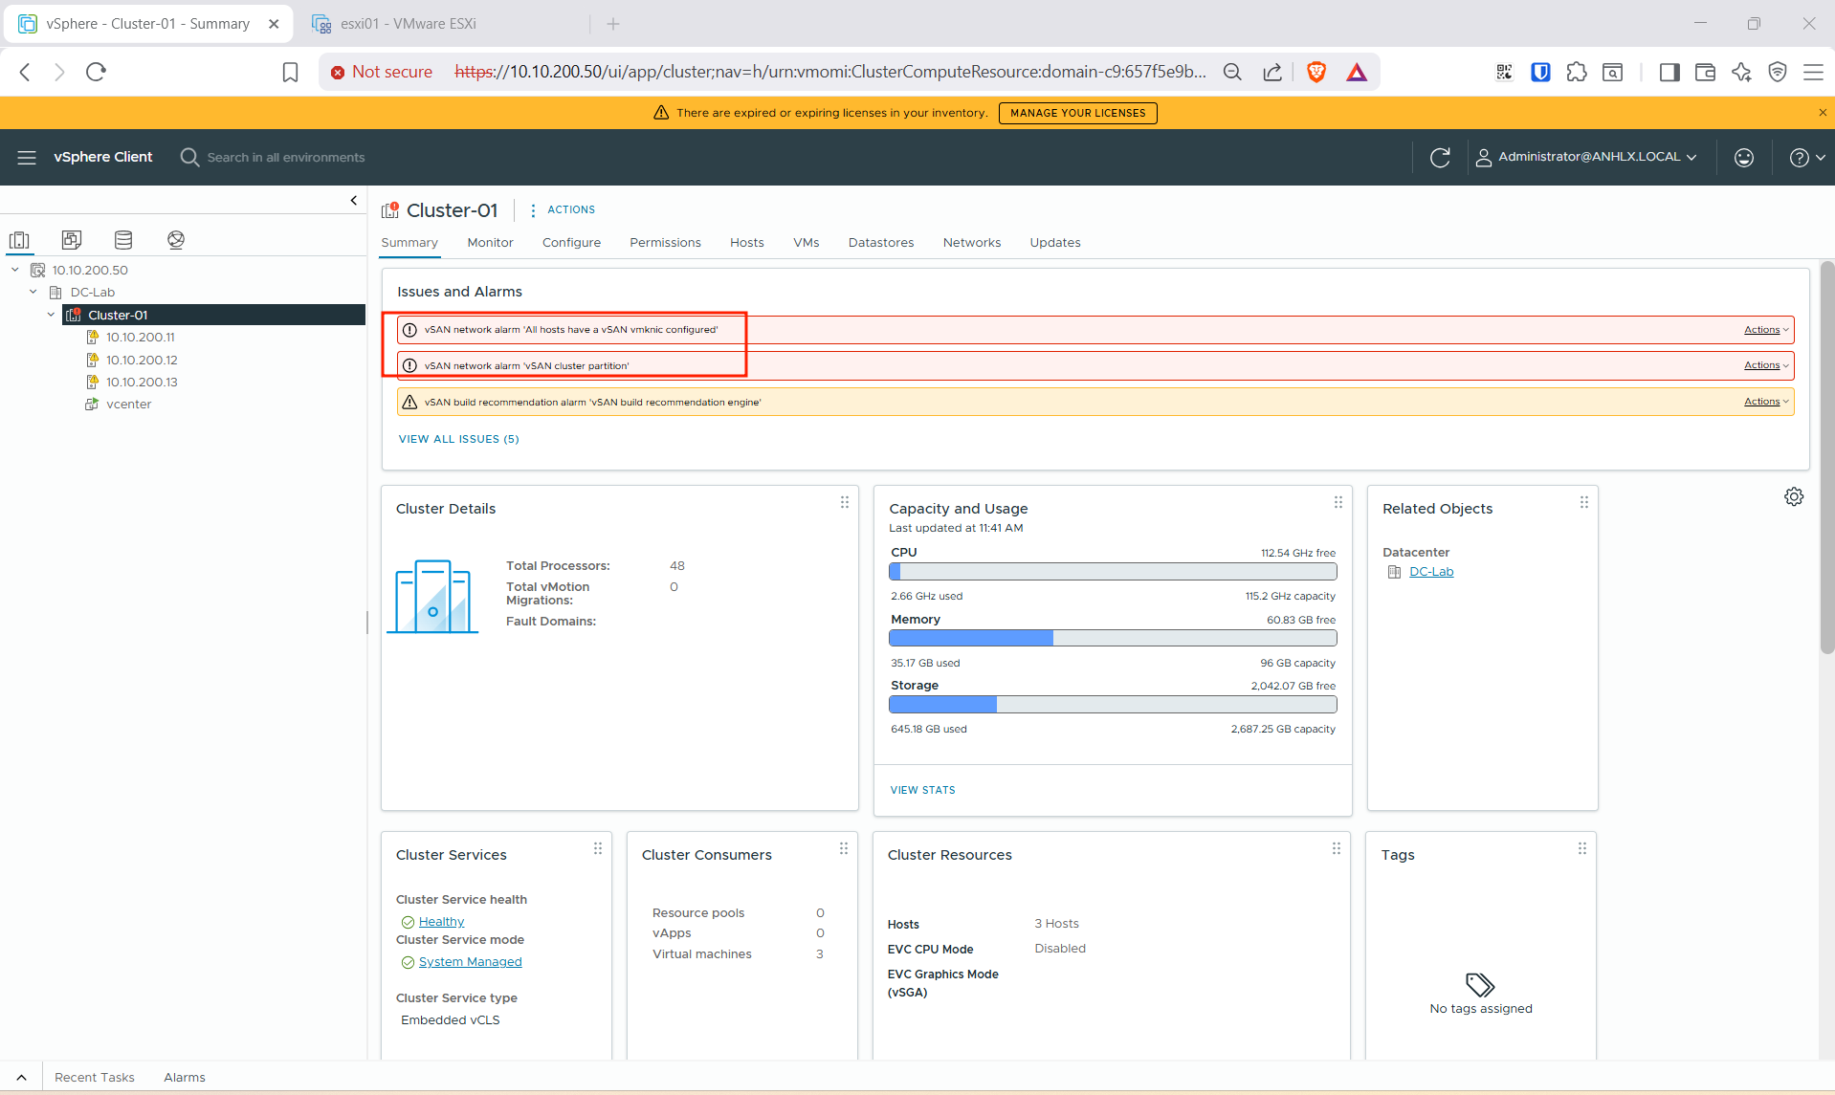Expand the Recent Tasks bottom panel

coord(21,1077)
